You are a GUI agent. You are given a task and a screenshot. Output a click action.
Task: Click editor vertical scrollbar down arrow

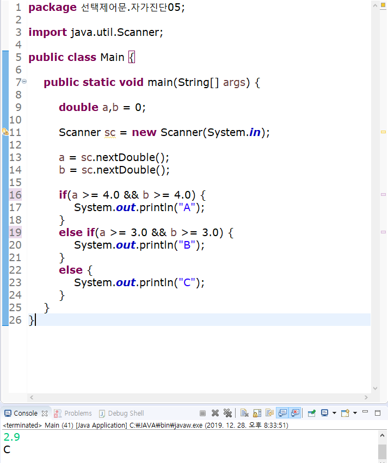point(375,388)
